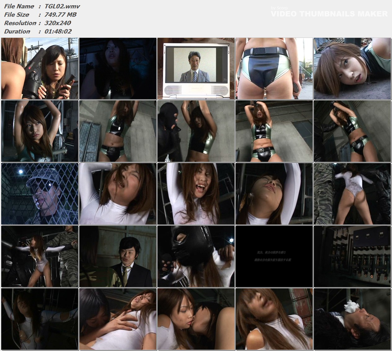Open the thumbnail of woman lying on ground
Screen dimensions: 392x351
click(352, 69)
